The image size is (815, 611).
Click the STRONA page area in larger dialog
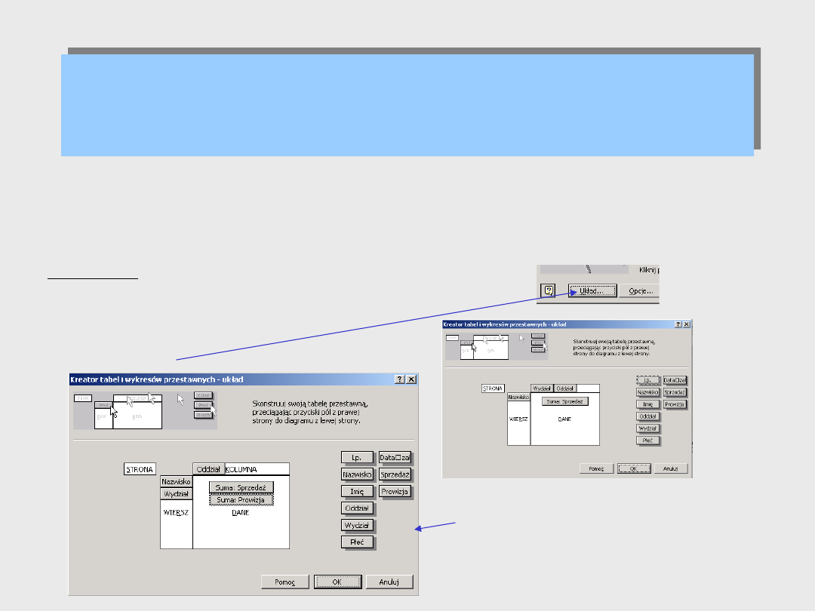pos(140,469)
